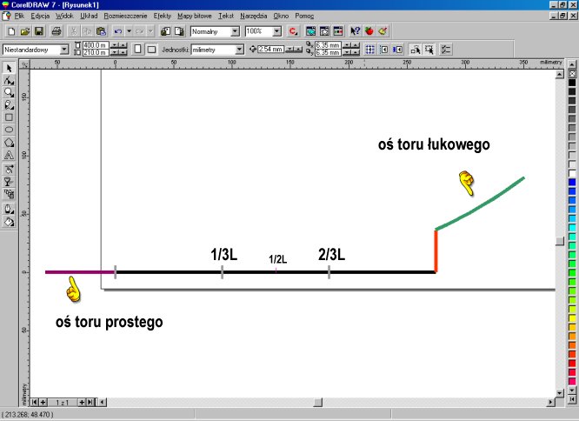
Task: Open the Fill tool flyout
Action: (9, 222)
